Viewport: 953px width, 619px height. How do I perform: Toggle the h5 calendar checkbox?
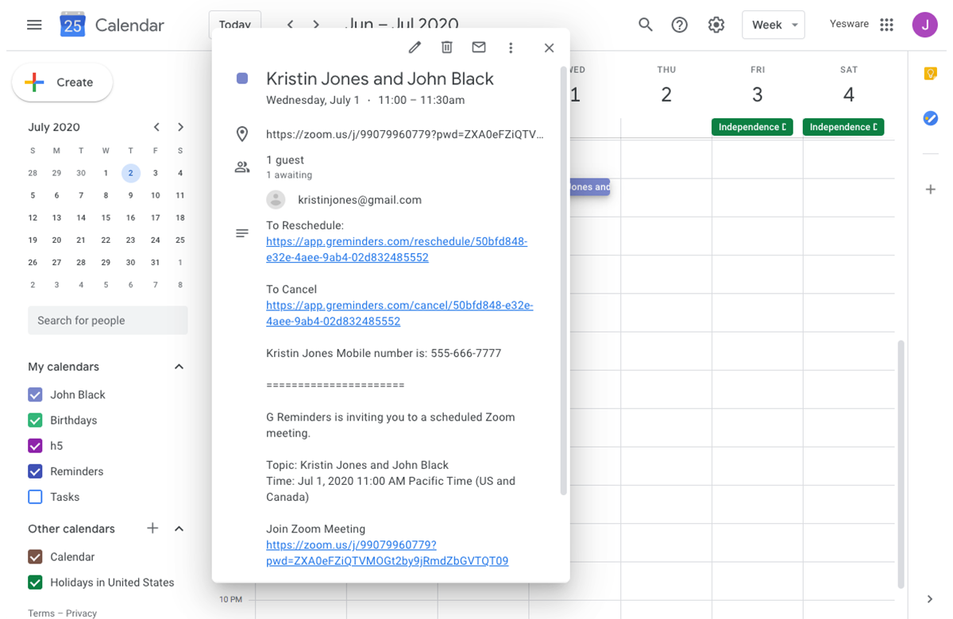click(x=35, y=445)
